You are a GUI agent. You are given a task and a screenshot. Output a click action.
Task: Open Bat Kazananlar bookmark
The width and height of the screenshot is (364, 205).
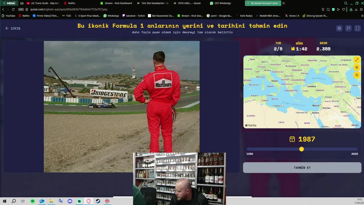161,16
